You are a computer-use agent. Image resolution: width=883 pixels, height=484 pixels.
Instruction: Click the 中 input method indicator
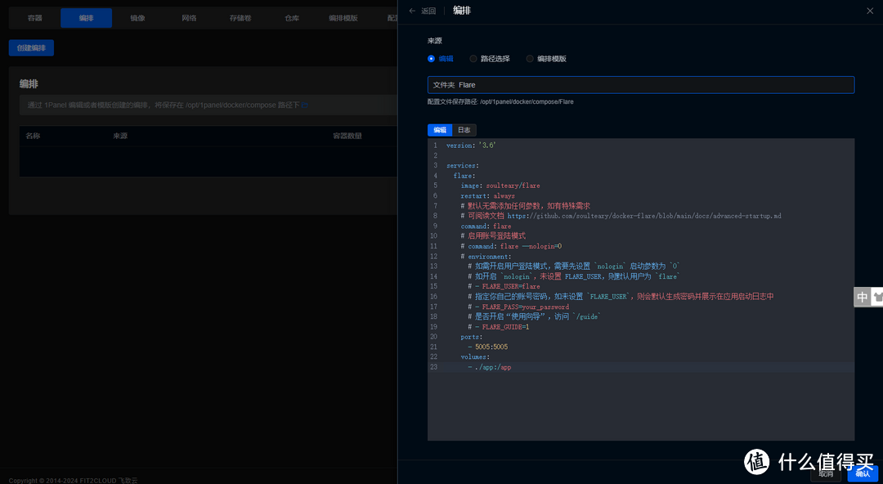862,297
